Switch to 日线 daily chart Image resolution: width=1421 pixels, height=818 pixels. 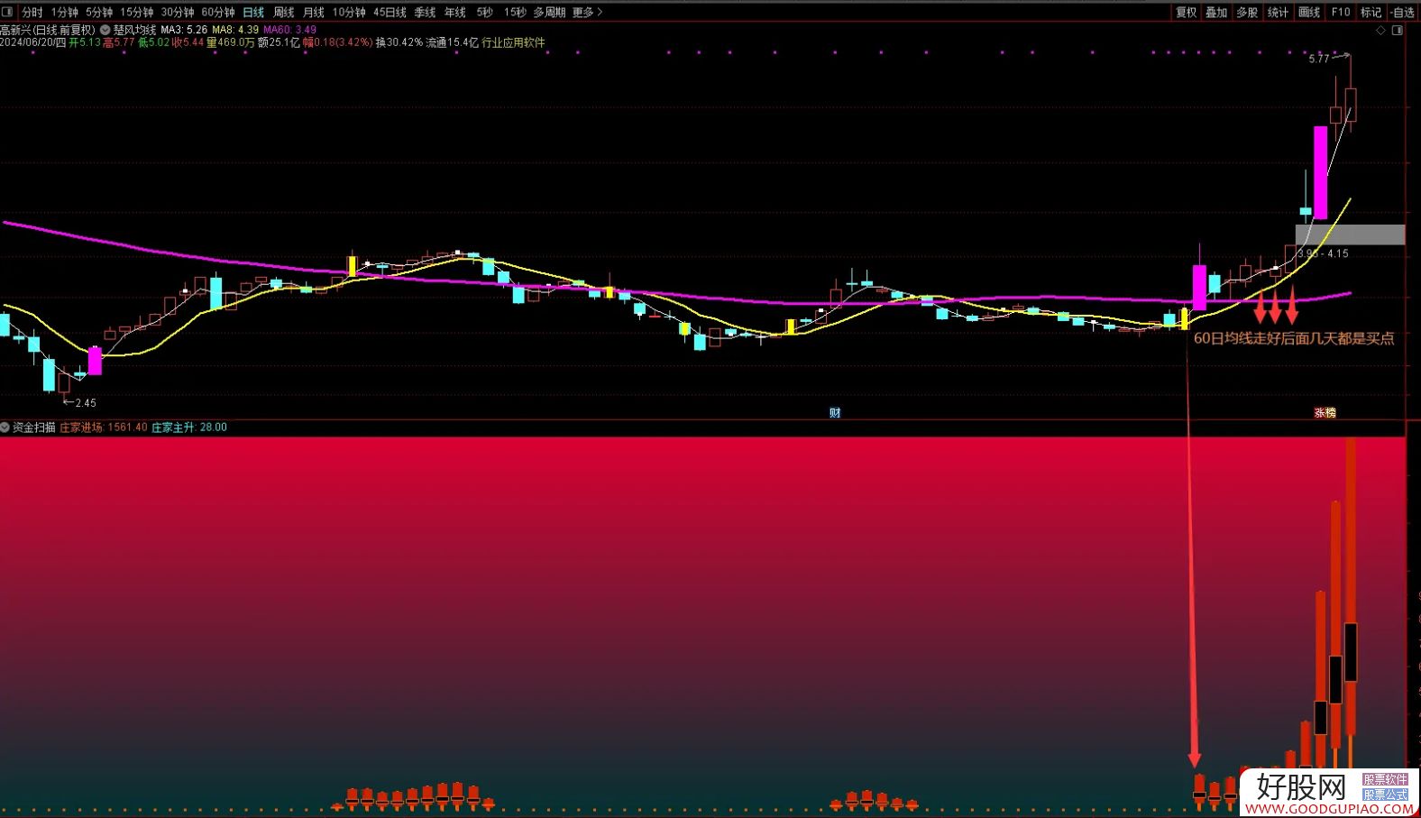point(253,12)
